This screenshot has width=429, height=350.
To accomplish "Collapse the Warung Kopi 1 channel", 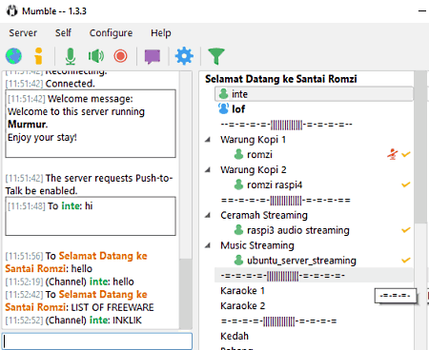I will [x=208, y=140].
